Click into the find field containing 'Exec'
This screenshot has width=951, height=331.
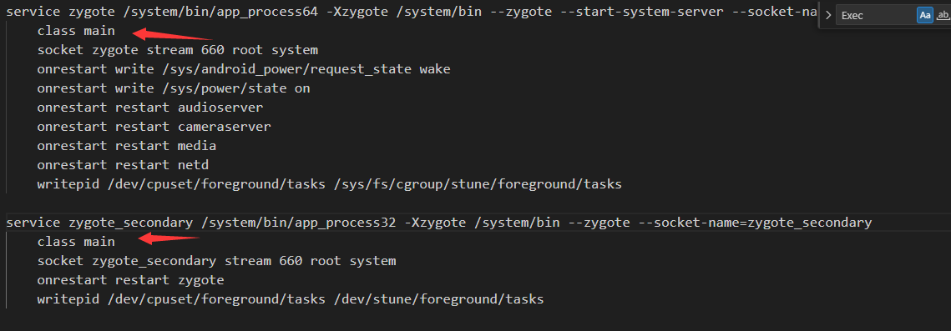[876, 16]
